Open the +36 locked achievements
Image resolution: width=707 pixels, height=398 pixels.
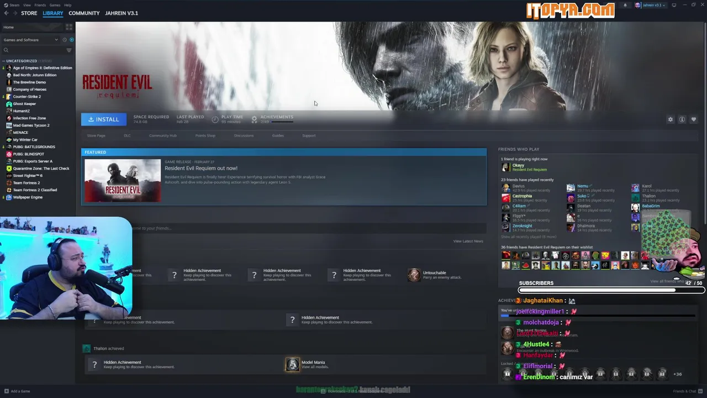coord(677,374)
